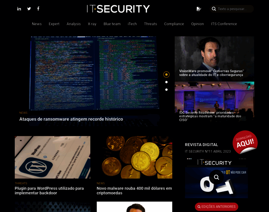Click the cryptocurrency coins thumbnail
Image resolution: width=269 pixels, height=212 pixels.
[134, 157]
